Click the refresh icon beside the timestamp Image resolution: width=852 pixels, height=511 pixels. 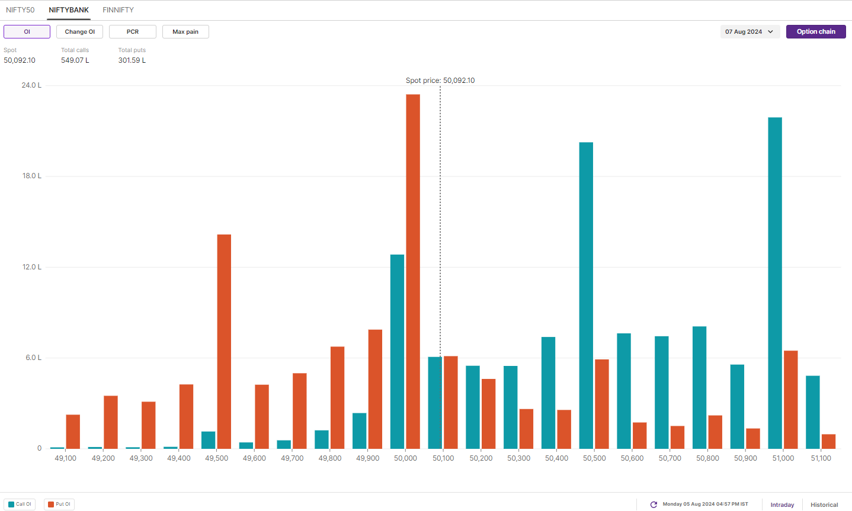coord(654,504)
